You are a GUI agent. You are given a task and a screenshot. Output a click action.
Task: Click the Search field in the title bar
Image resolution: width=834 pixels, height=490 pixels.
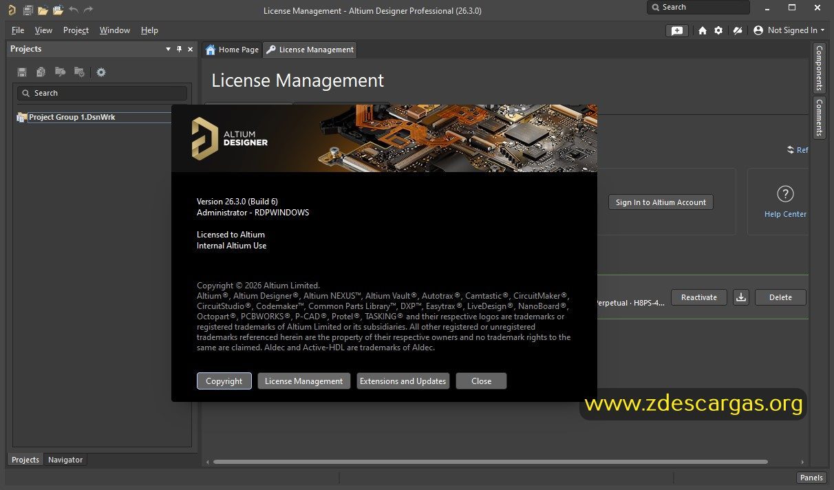(698, 7)
